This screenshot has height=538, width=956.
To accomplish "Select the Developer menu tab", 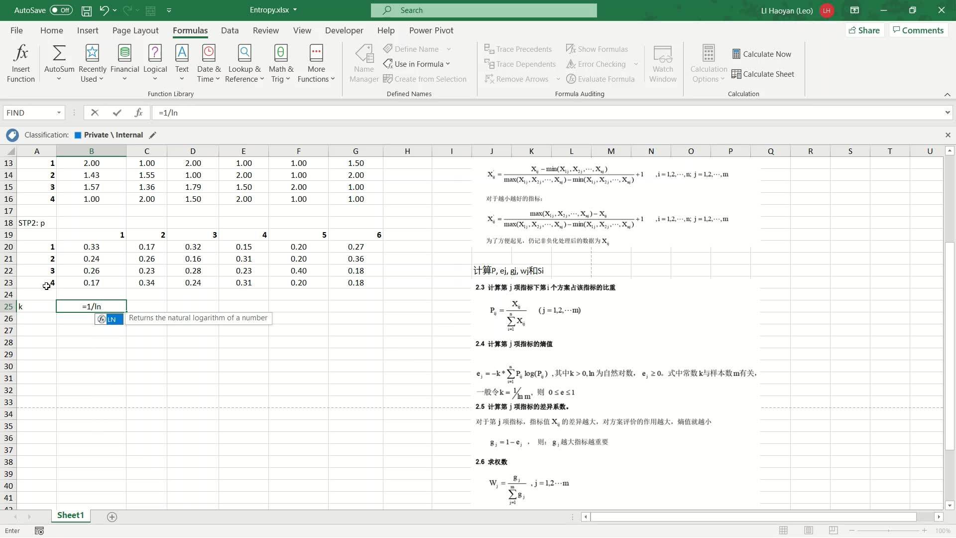I will pos(345,30).
